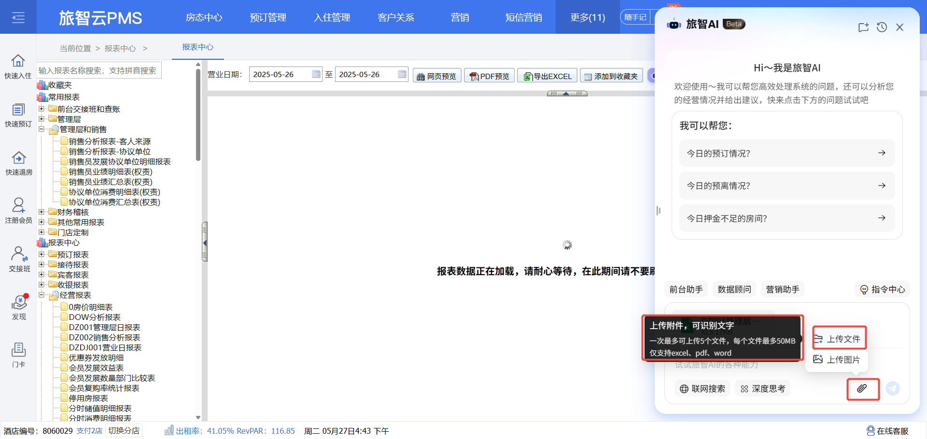Toggle 深度思考 deep thinking
927x439 pixels.
pyautogui.click(x=763, y=388)
